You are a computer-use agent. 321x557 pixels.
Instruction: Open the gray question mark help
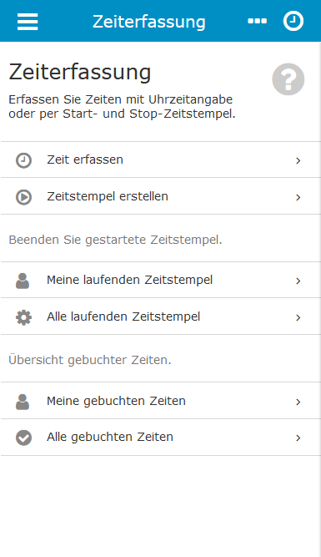[x=288, y=79]
